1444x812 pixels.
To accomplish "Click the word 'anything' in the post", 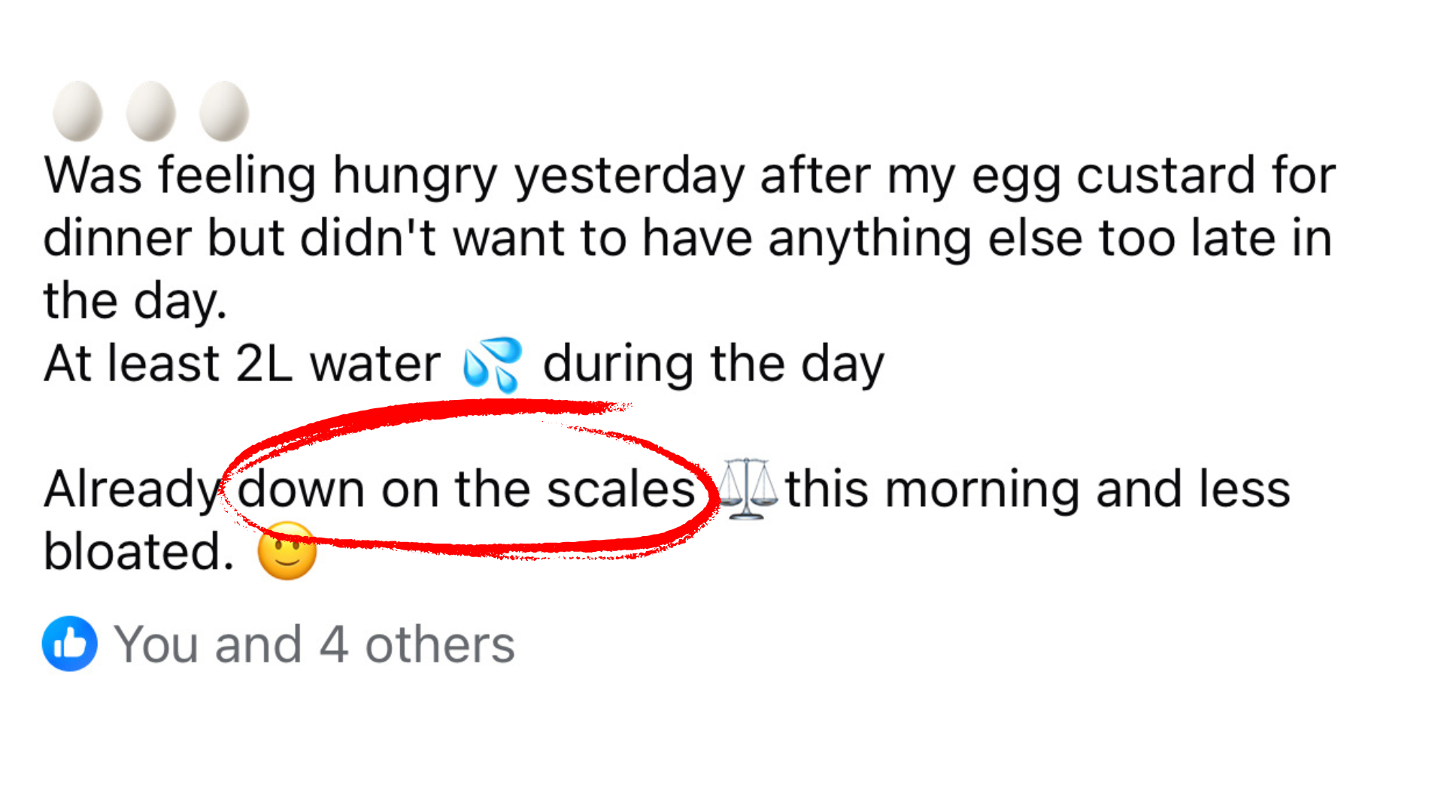I will tap(869, 238).
